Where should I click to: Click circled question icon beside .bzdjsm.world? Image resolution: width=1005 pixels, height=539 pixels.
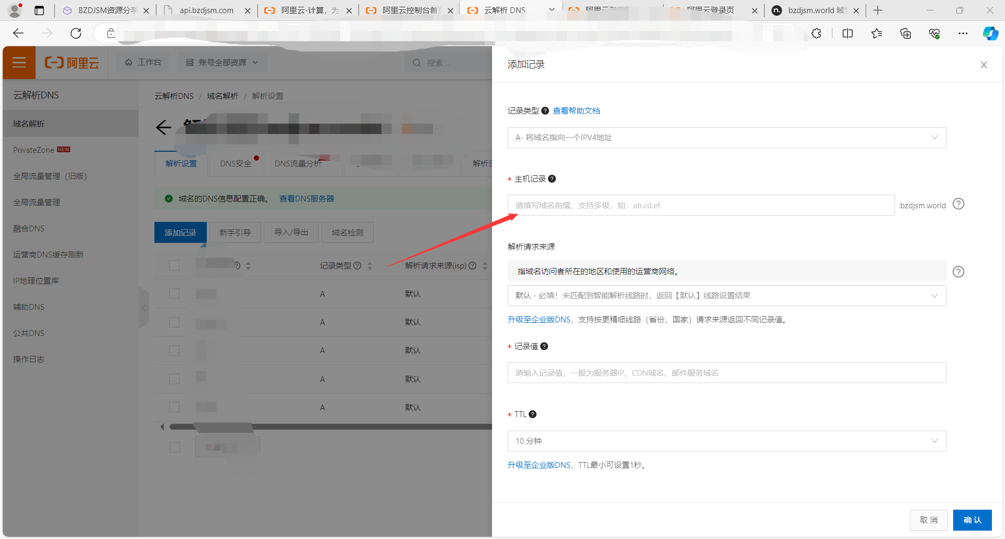click(958, 204)
